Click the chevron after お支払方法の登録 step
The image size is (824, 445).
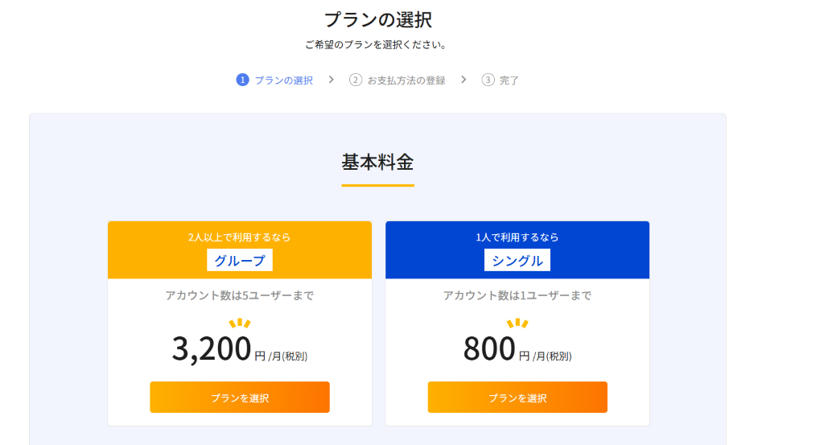coord(463,80)
